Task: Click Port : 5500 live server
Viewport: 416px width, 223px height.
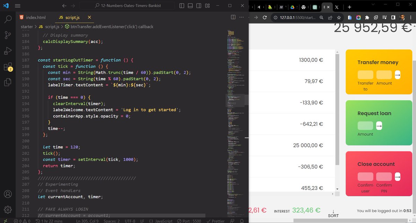Action: (x=188, y=221)
